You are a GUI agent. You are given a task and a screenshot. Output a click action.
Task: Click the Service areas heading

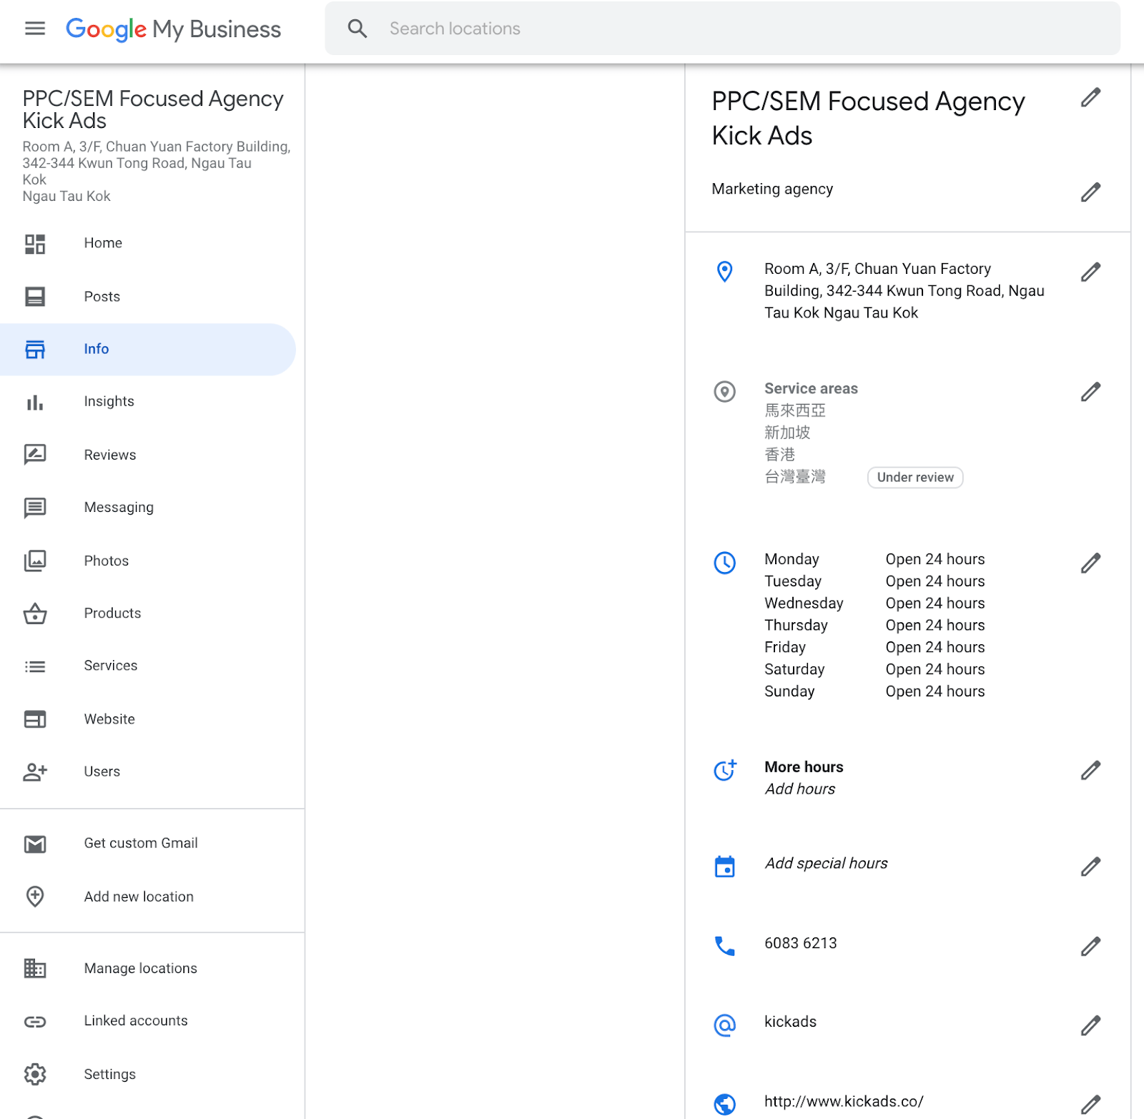[811, 389]
